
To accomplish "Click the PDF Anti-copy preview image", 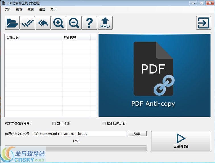I will tap(154, 76).
